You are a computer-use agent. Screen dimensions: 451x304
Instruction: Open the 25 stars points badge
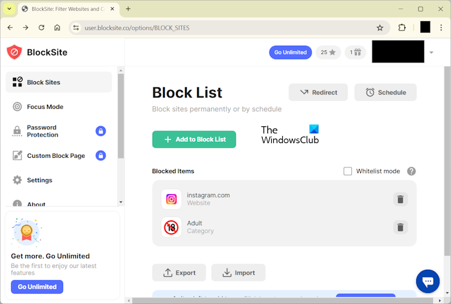pos(328,52)
